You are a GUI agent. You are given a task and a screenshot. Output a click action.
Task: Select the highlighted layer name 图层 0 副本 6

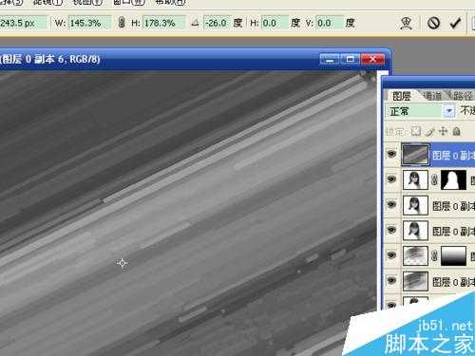pyautogui.click(x=453, y=156)
